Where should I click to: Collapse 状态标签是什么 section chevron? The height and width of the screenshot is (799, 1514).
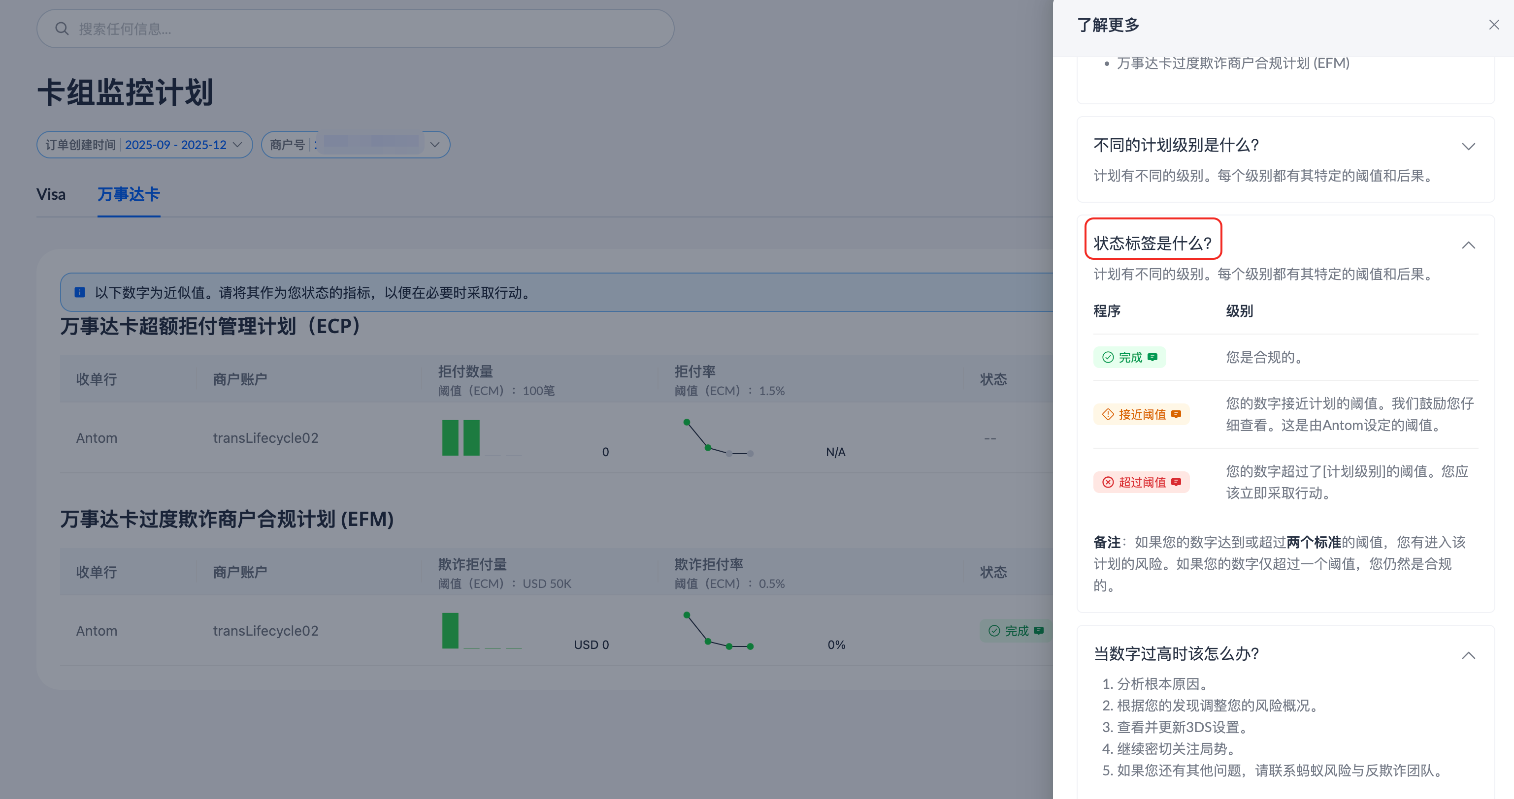pos(1468,245)
